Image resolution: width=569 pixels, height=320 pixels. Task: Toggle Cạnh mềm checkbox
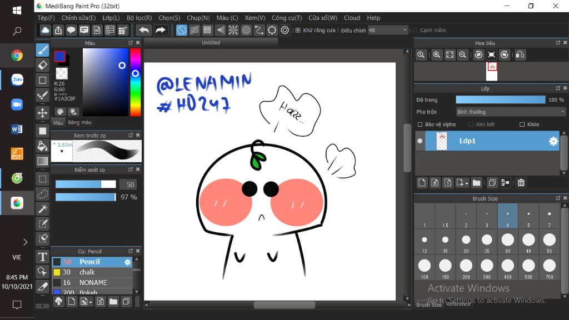tap(415, 30)
